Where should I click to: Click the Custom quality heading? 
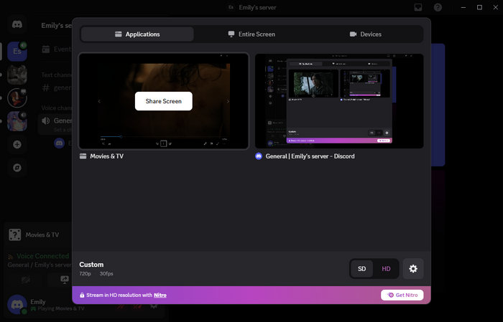pos(91,265)
